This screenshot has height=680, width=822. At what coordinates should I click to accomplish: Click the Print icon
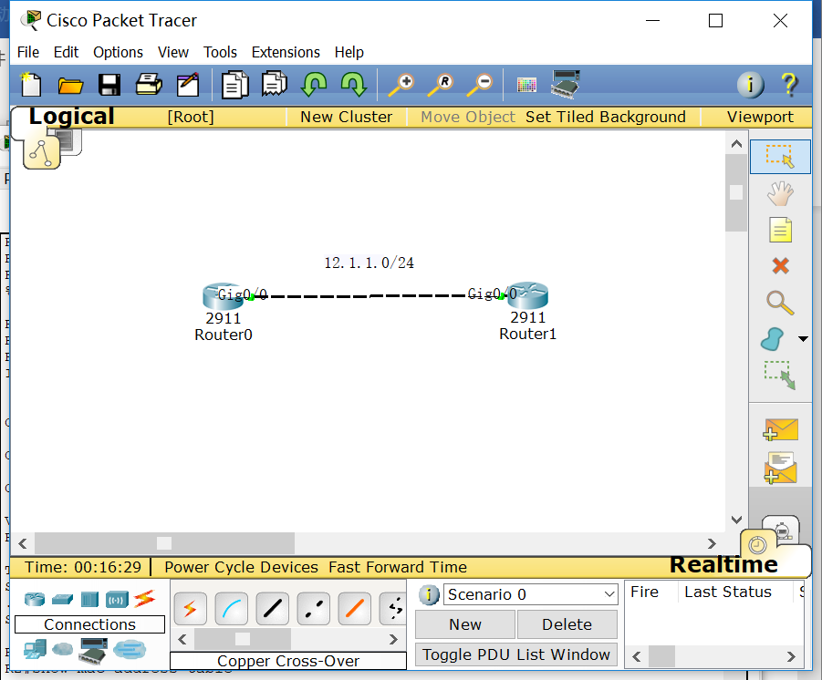[x=149, y=85]
